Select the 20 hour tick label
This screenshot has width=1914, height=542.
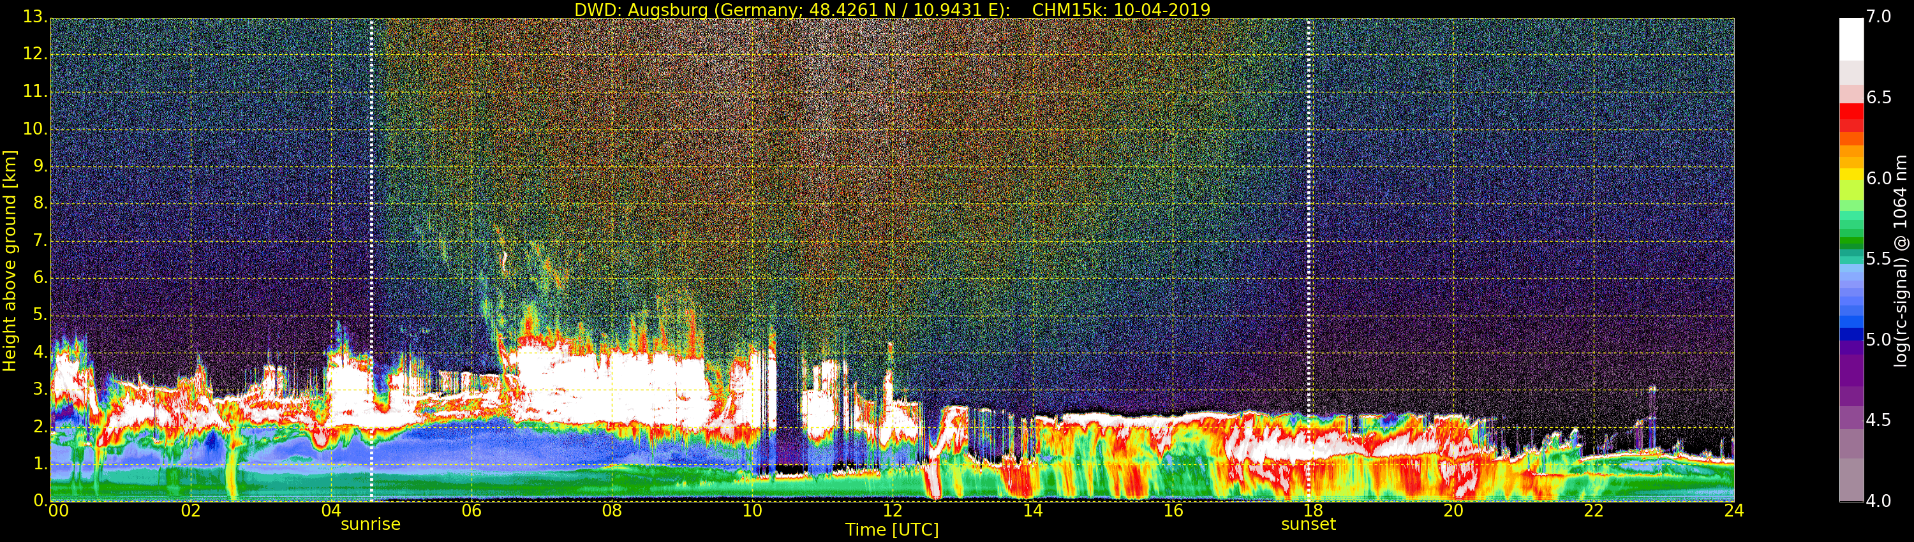pyautogui.click(x=1453, y=511)
